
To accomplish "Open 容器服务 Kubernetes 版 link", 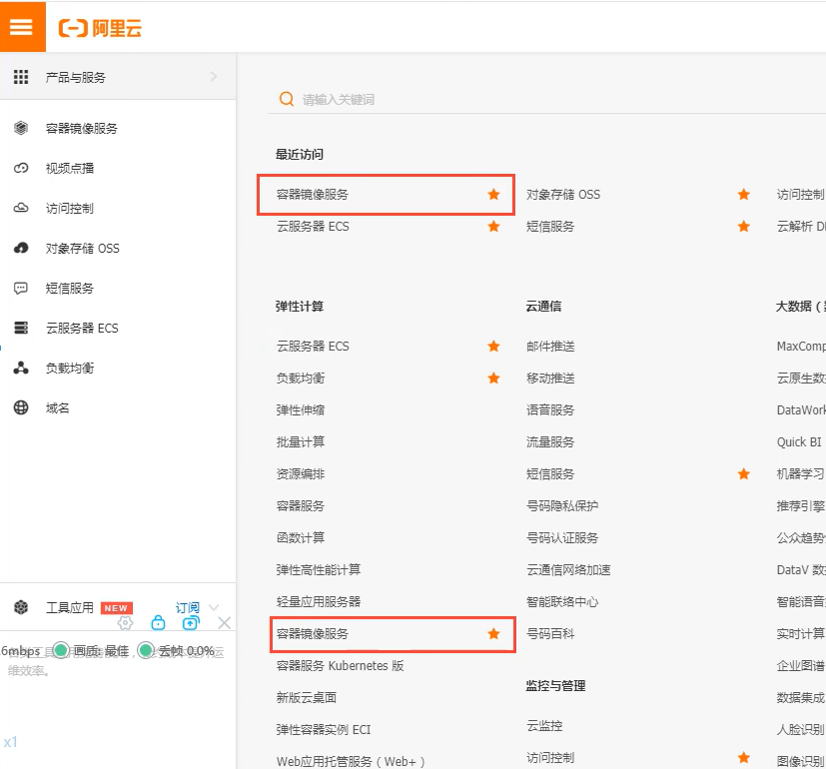I will coord(341,666).
